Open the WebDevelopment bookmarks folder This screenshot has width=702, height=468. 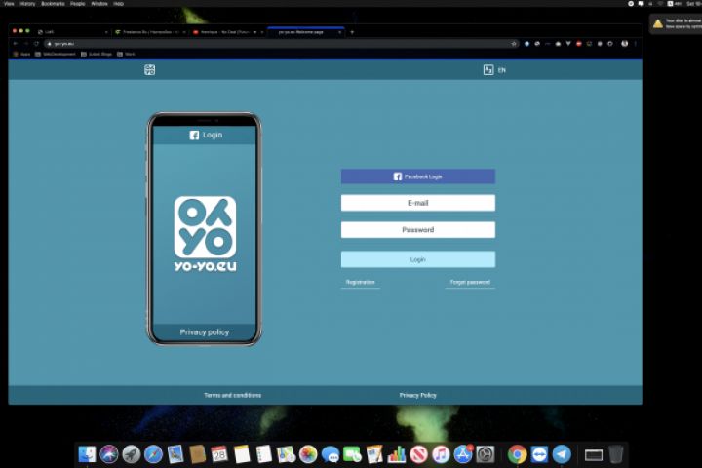[x=56, y=54]
